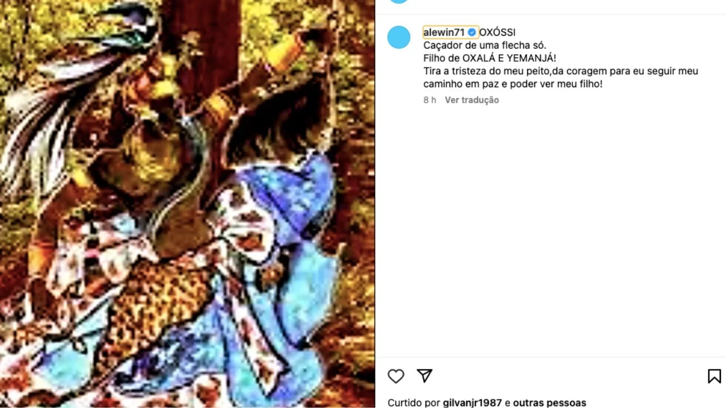Open alewin71 profile from the username

point(444,32)
